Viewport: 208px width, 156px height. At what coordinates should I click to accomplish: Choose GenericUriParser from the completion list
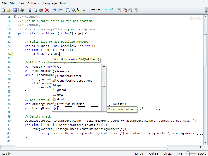77,76
